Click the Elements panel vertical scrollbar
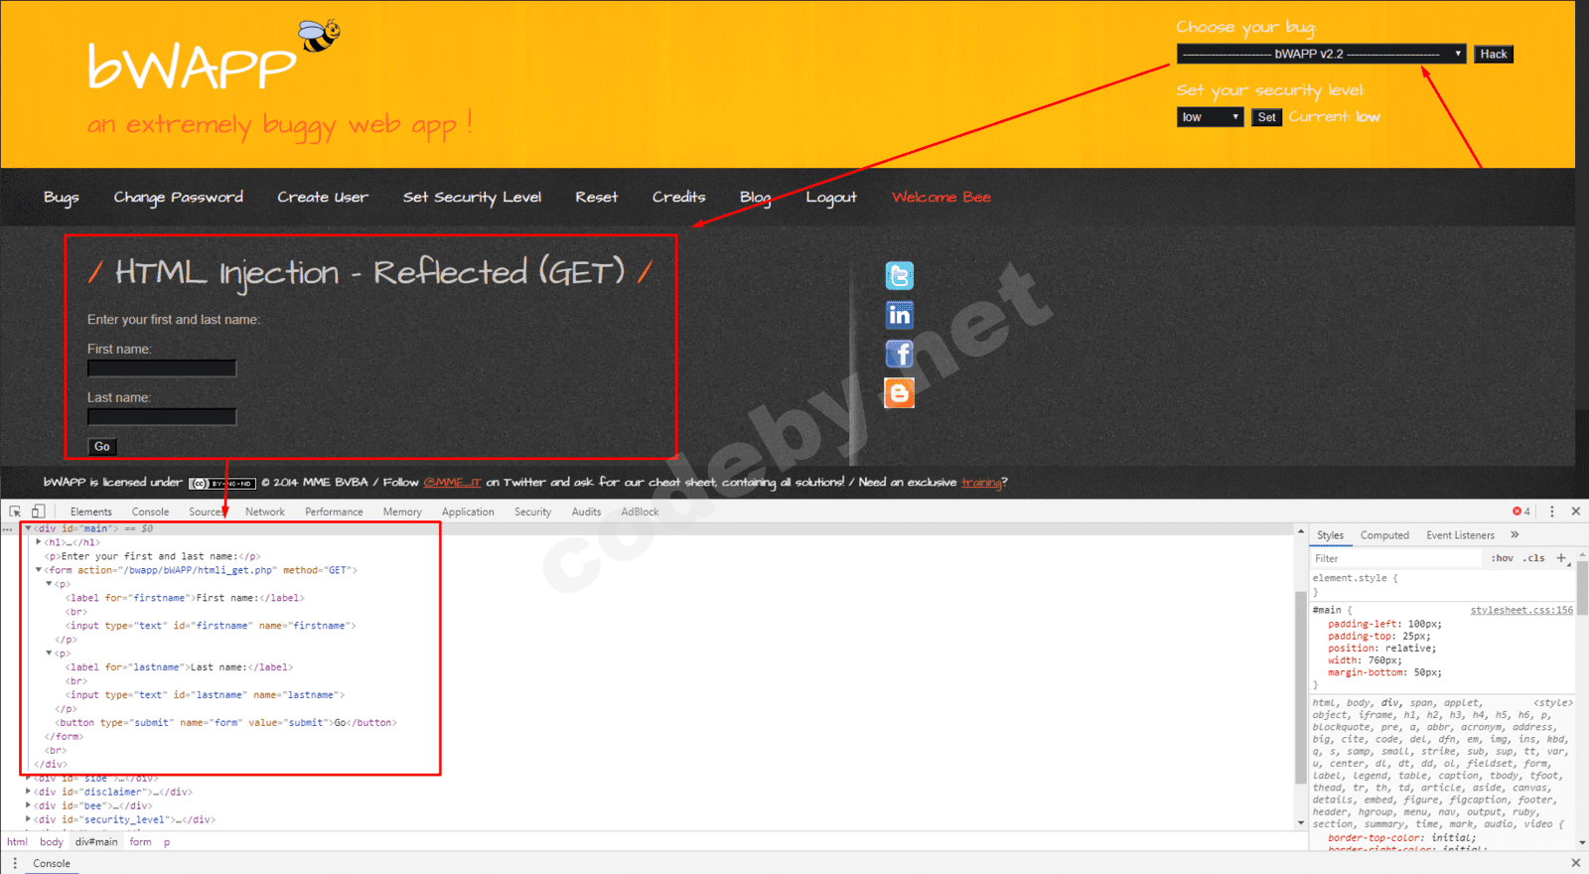The image size is (1589, 874). [1301, 687]
